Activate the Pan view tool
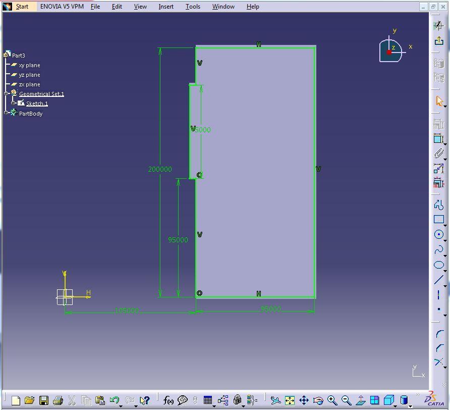Screen dimensions: 450x410 click(x=304, y=400)
